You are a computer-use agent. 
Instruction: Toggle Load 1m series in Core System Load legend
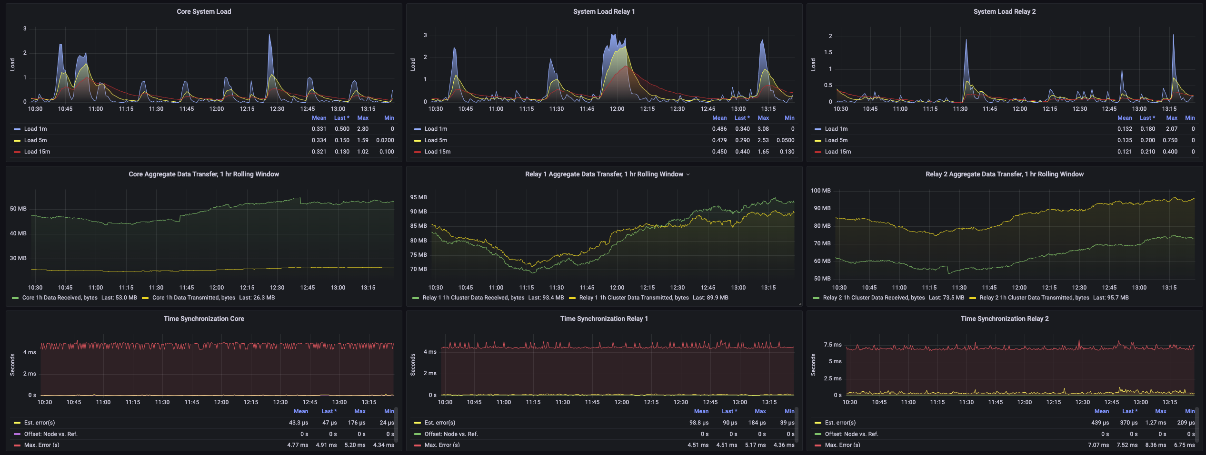[36, 129]
